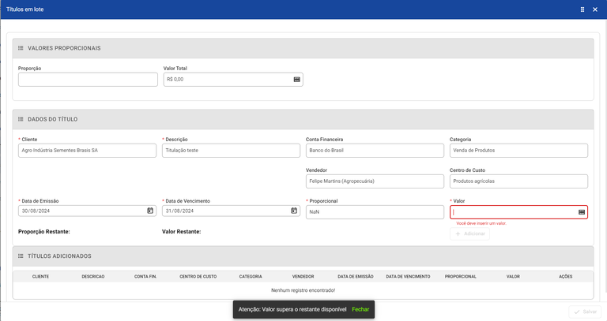Screen dimensions: 607x321
Task: Open the Data de Vencimento calendar picker
Action: [x=294, y=211]
